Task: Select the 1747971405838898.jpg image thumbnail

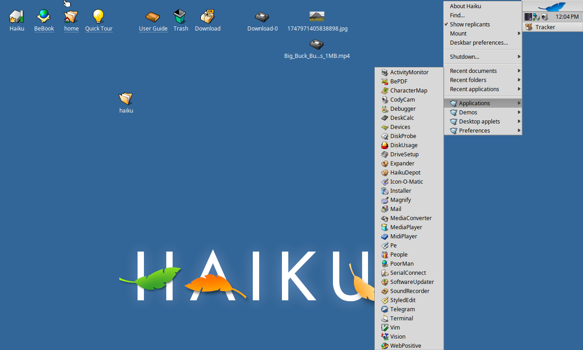Action: click(317, 17)
